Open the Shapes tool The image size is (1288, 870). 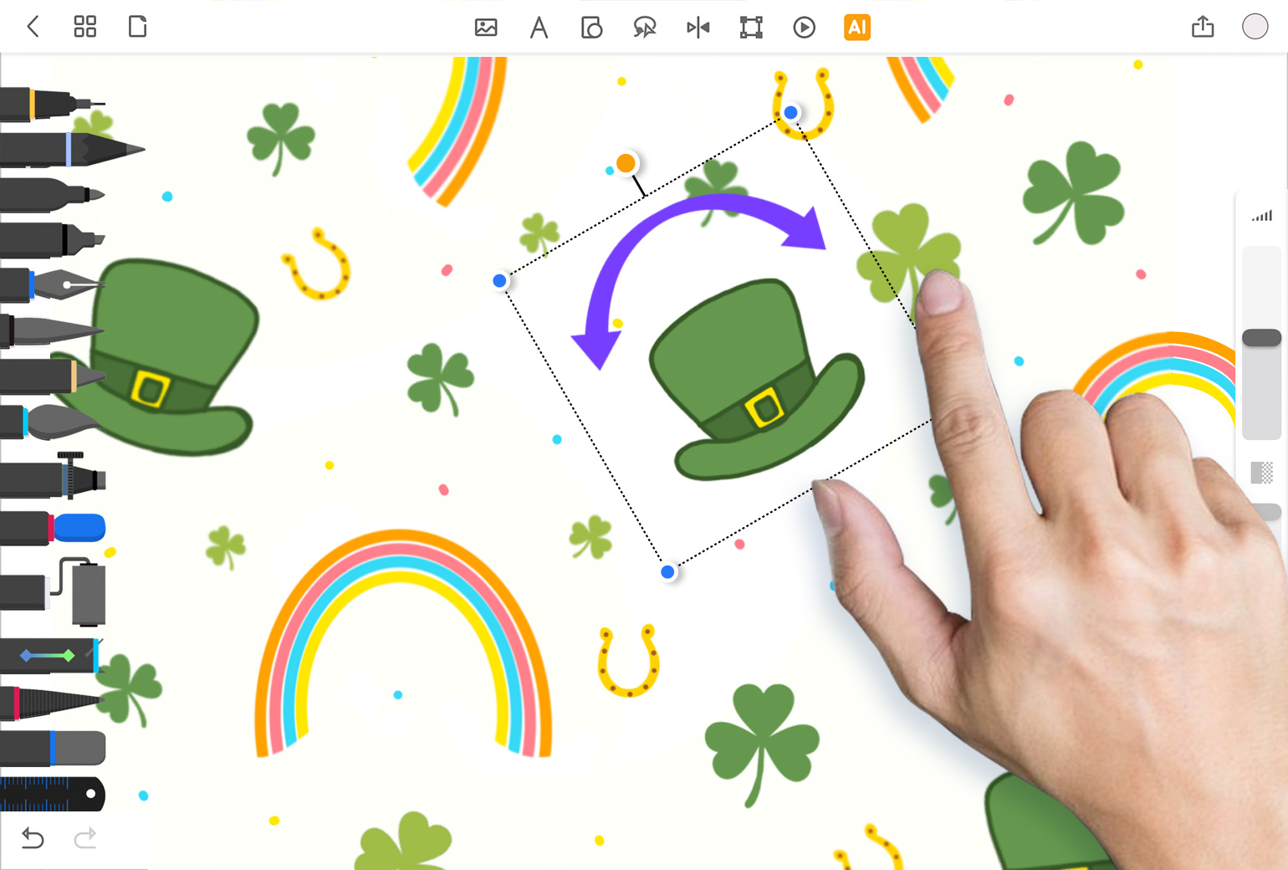[591, 28]
